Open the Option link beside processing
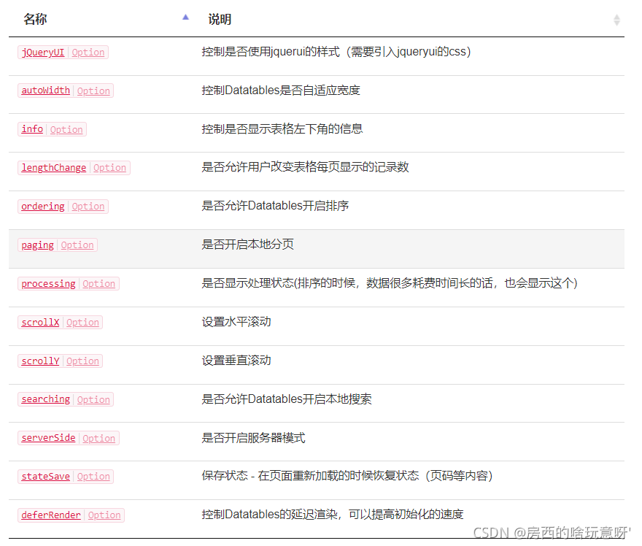Screen dimensions: 642x546 tap(98, 283)
